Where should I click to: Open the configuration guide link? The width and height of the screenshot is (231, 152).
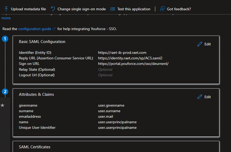[35, 29]
